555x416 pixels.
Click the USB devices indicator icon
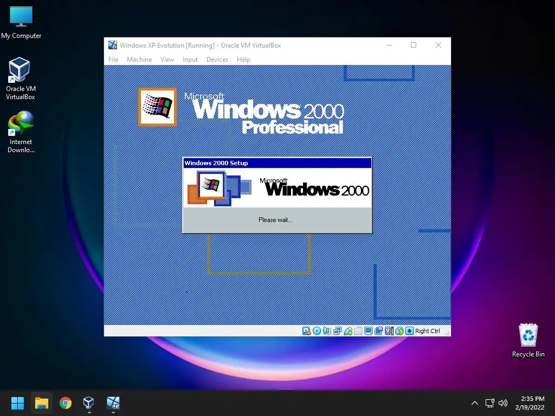click(x=348, y=331)
